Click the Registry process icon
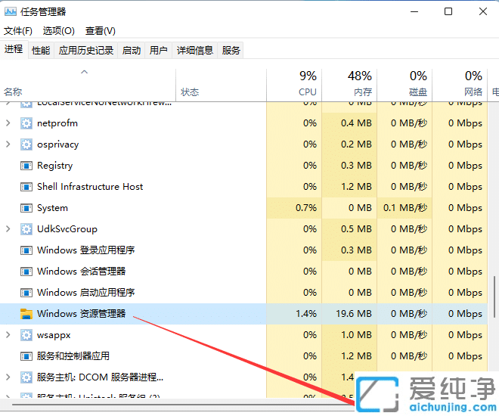 coord(26,166)
